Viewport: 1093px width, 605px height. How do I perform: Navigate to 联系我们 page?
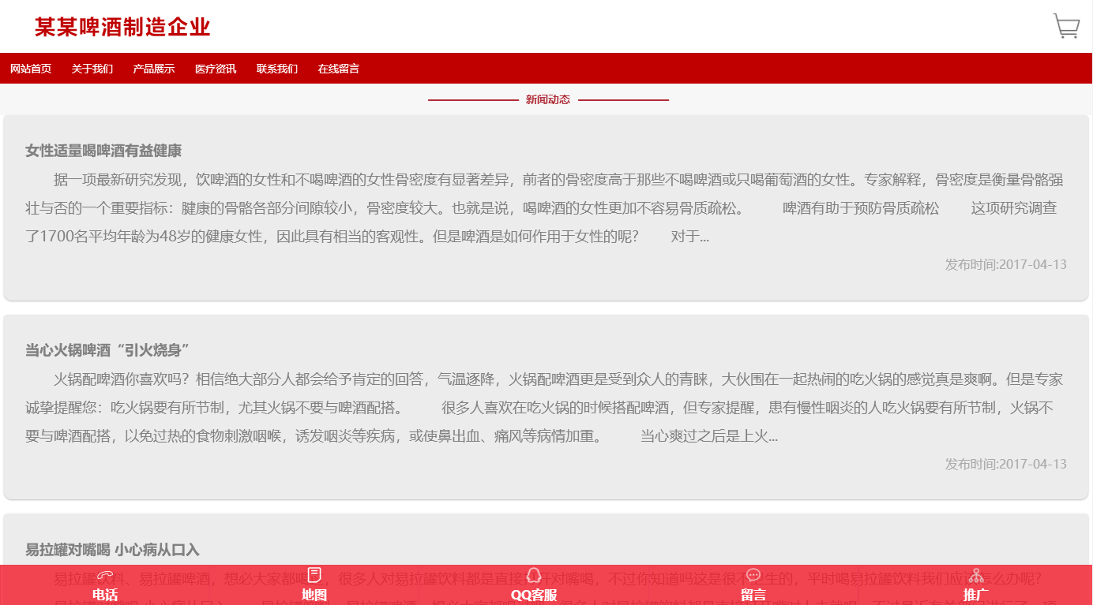click(x=277, y=69)
